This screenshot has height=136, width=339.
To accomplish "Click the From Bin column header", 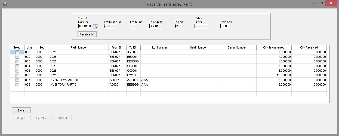I will pyautogui.click(x=117, y=47).
